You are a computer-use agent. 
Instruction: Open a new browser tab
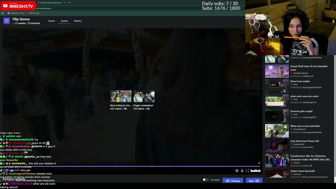tap(70, 3)
